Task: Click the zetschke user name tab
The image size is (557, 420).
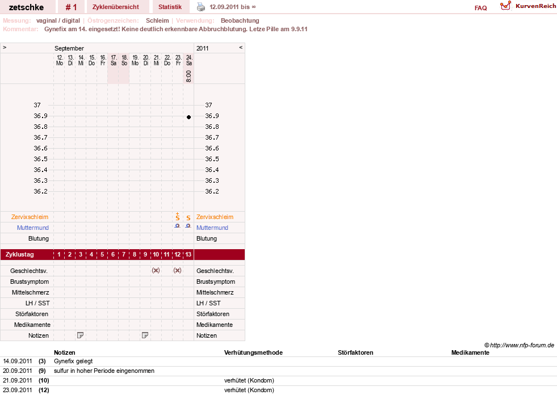Action: tap(26, 7)
